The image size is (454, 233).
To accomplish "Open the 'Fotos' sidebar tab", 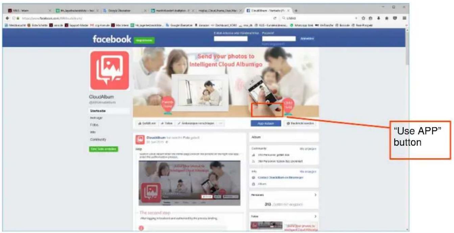I will (x=94, y=125).
